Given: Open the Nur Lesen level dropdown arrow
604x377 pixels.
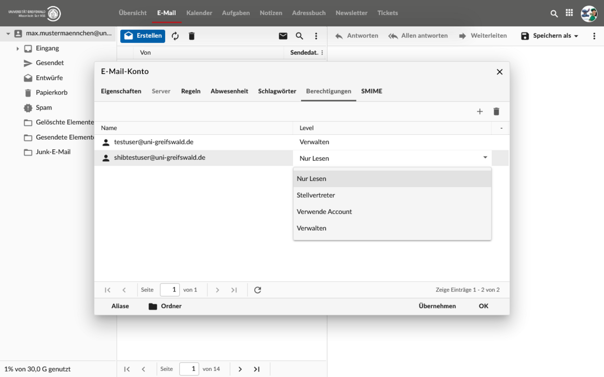Looking at the screenshot, I should (485, 158).
